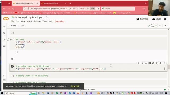
Task: Open the Getting Started bookmark
Action: click(47, 13)
